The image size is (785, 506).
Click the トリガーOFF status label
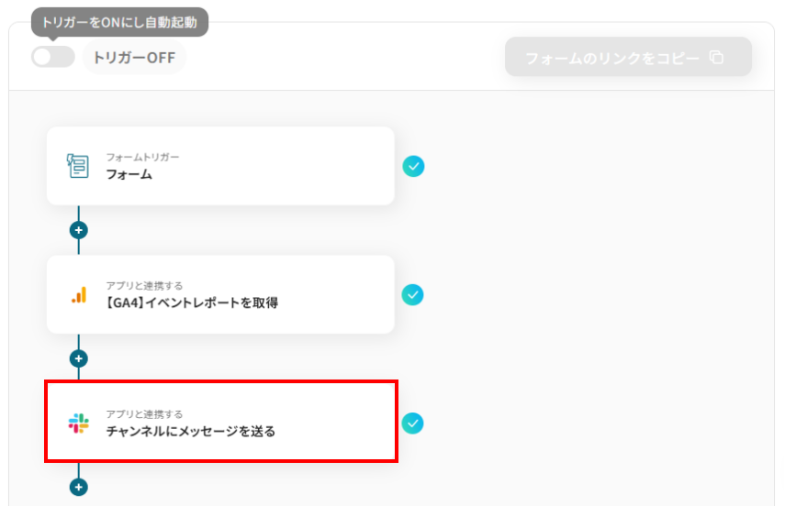click(134, 58)
